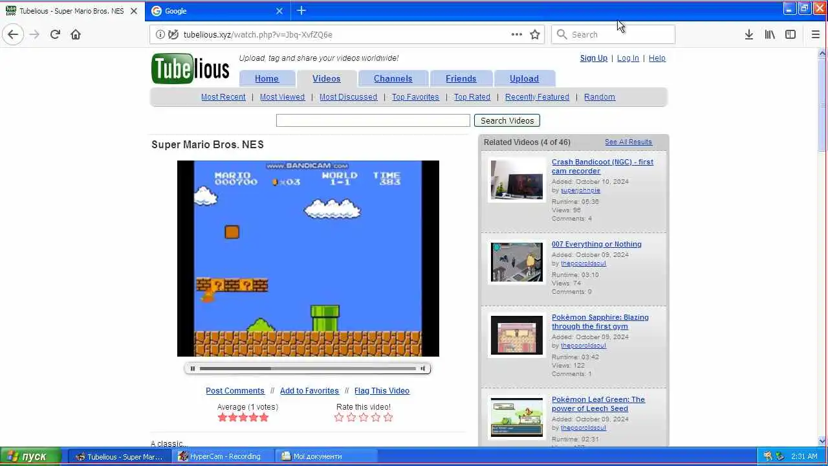
Task: Open Most Discussed videos
Action: (x=348, y=97)
